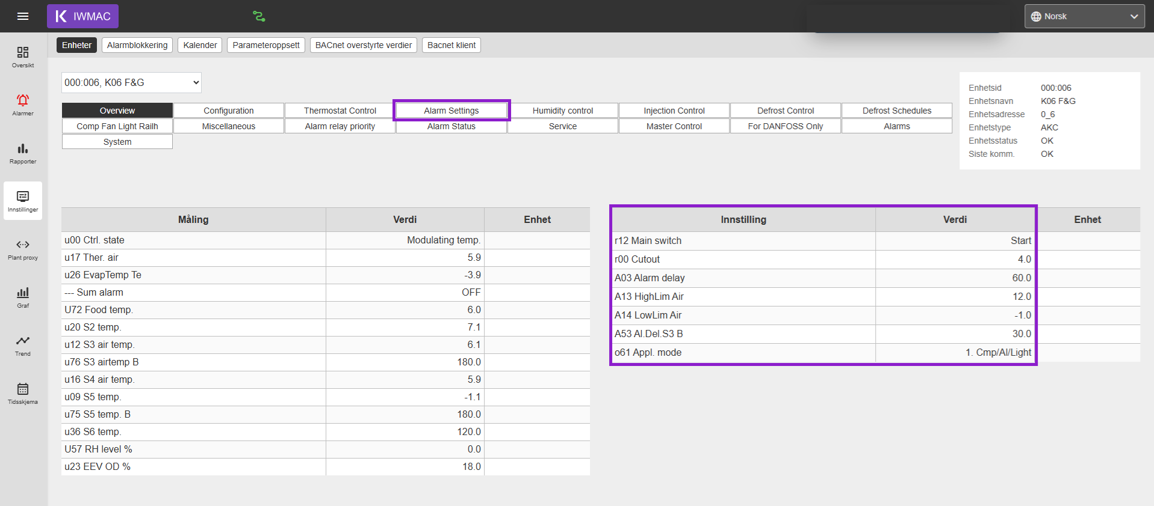Click the A13 HighLim Air value 12.0

1022,296
